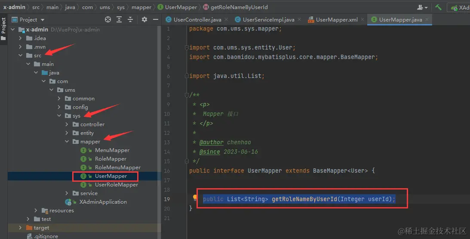Click the line 19 gutter number
Screen dimensions: 470x239
[167, 199]
